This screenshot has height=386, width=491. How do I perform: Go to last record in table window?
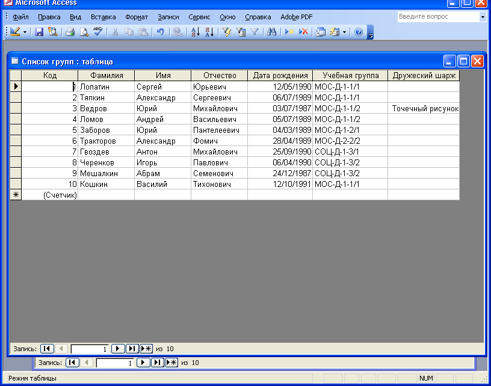pos(132,349)
